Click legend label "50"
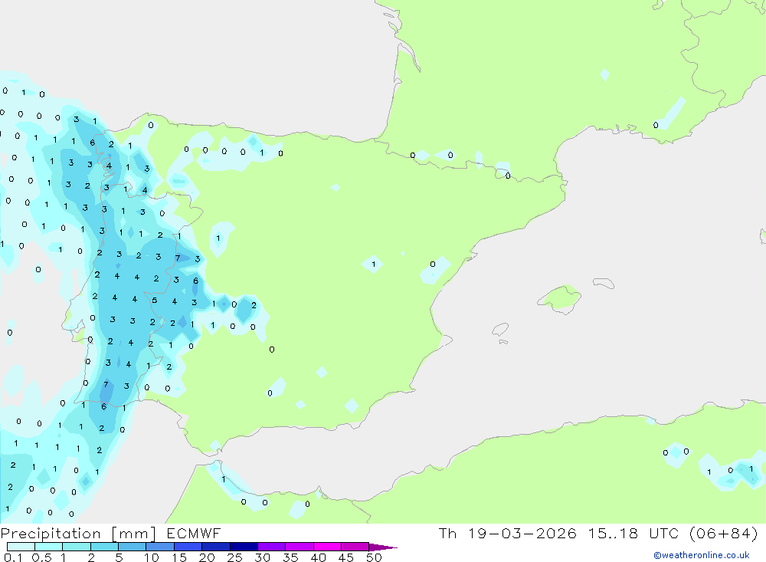The image size is (766, 562). [x=375, y=557]
